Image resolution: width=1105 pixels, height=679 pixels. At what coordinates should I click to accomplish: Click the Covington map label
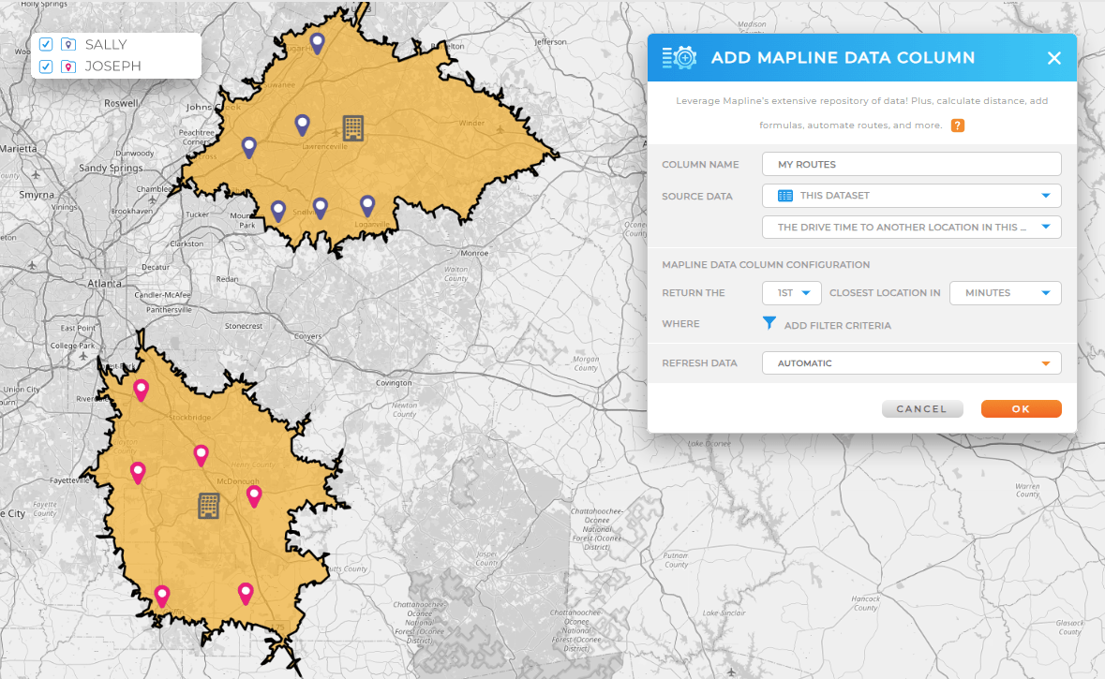coord(394,383)
